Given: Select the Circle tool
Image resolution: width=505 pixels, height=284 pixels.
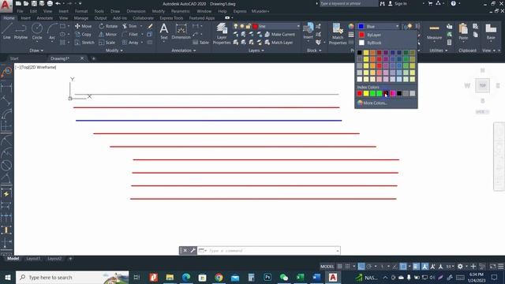Looking at the screenshot, I should [x=37, y=32].
